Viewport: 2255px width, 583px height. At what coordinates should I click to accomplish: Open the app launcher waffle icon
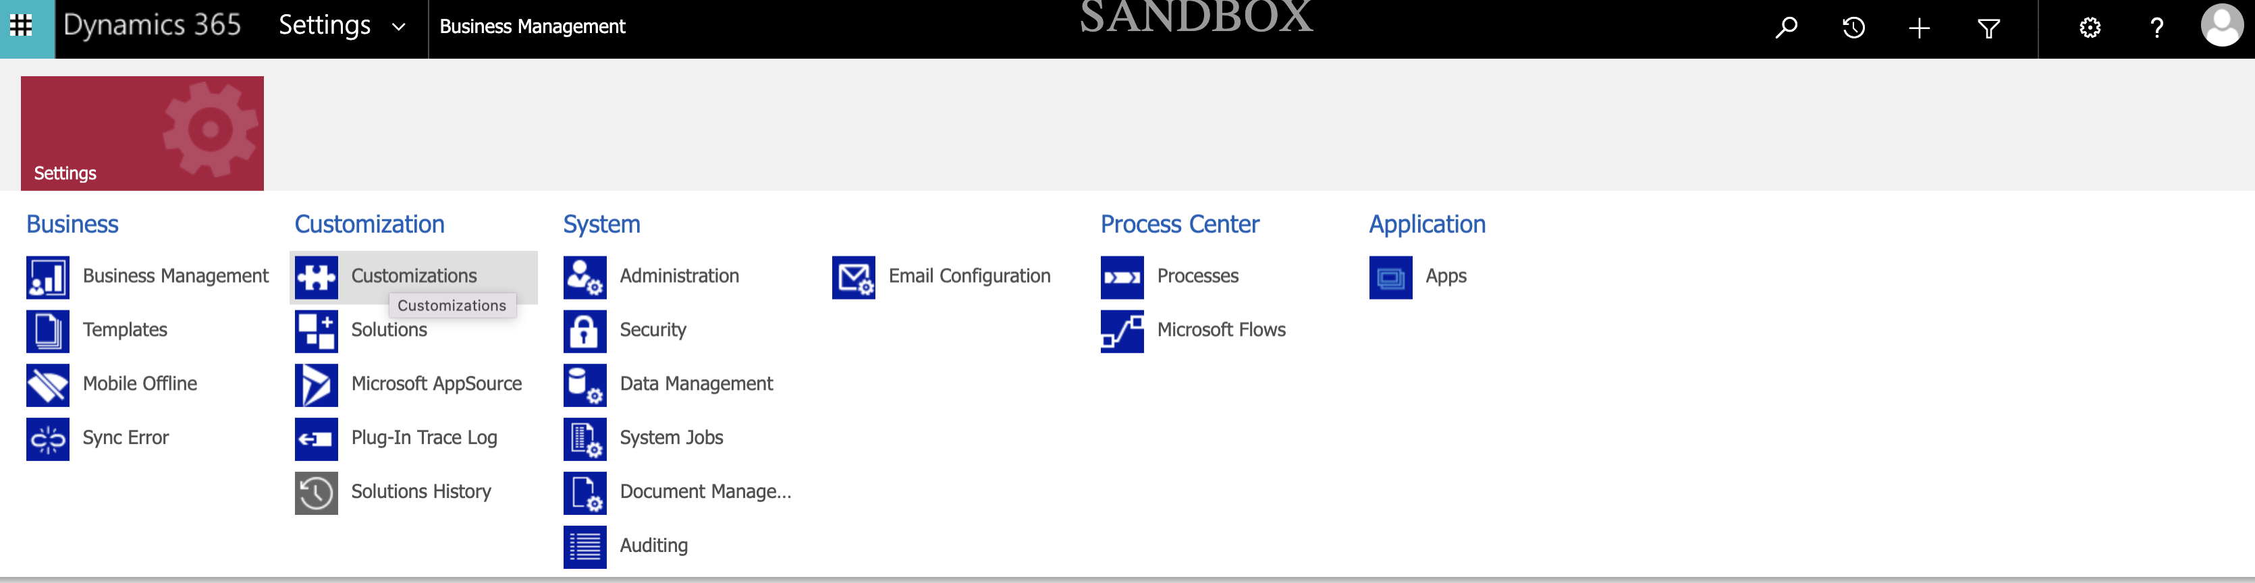tap(21, 26)
